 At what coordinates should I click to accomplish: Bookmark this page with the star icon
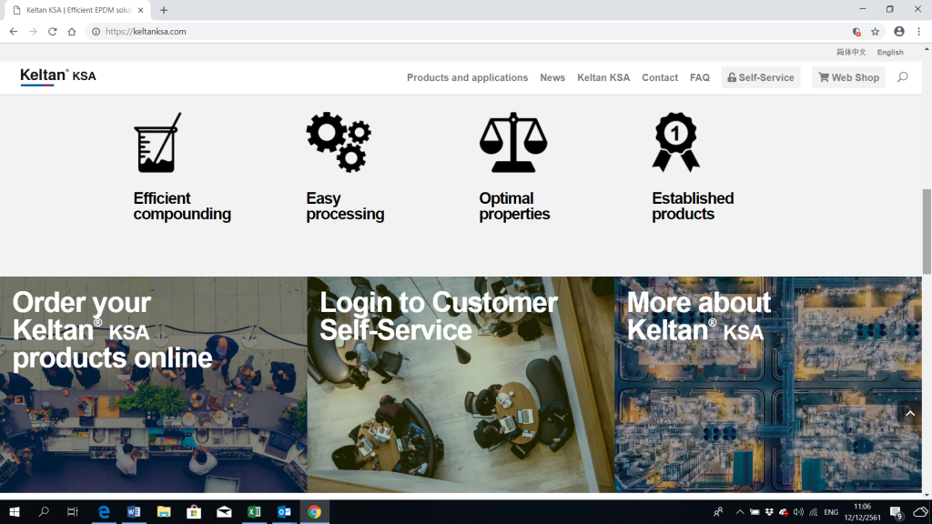(x=875, y=32)
